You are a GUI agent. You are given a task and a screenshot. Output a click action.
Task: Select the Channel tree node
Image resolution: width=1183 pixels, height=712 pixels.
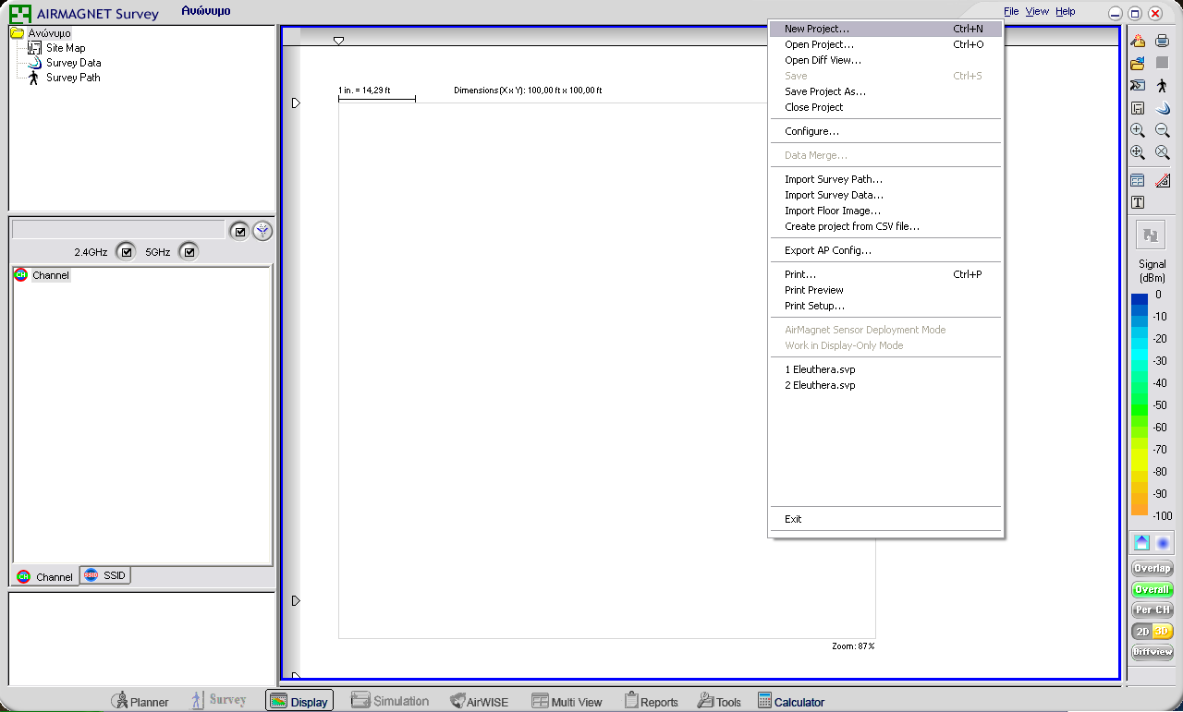pos(51,275)
